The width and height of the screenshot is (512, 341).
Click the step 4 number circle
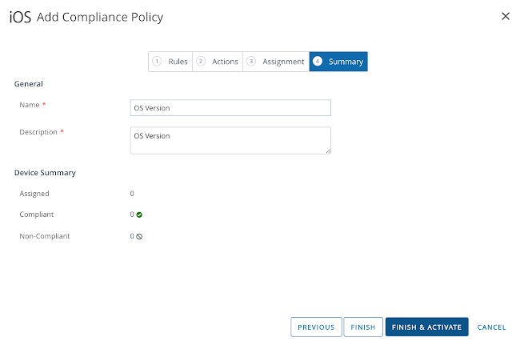(318, 62)
